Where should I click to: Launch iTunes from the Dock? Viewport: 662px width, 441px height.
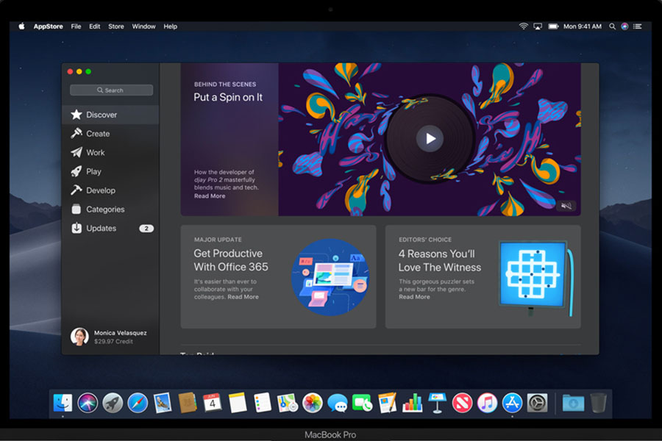(x=487, y=403)
